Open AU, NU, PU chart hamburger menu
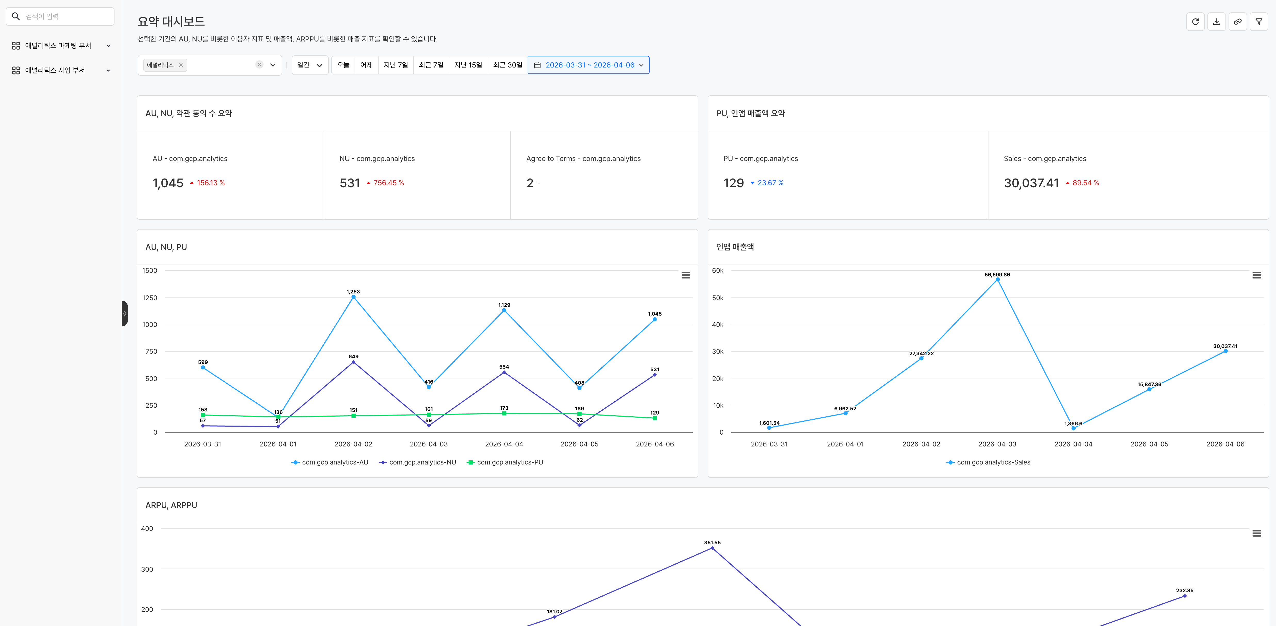Image resolution: width=1276 pixels, height=626 pixels. pos(685,275)
